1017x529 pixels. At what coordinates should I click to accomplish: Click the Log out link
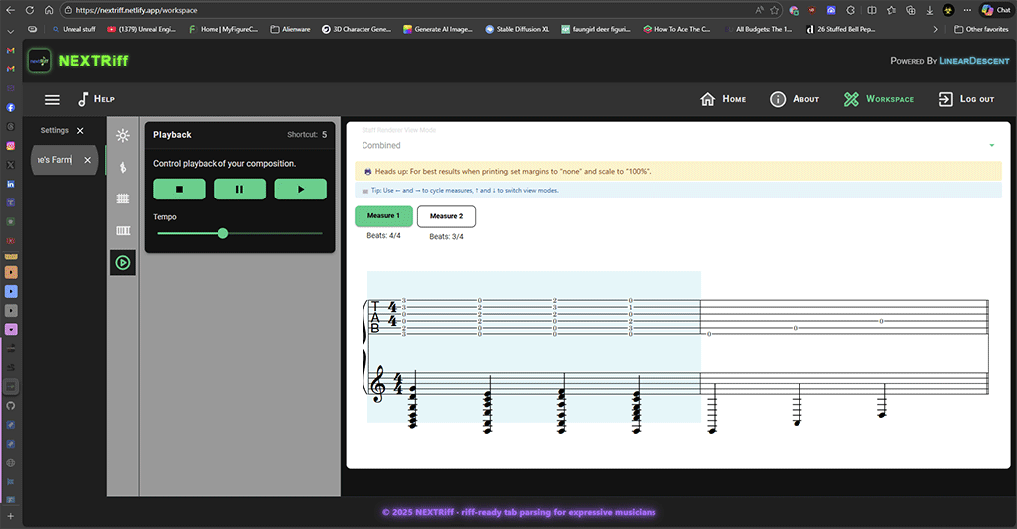coord(964,99)
